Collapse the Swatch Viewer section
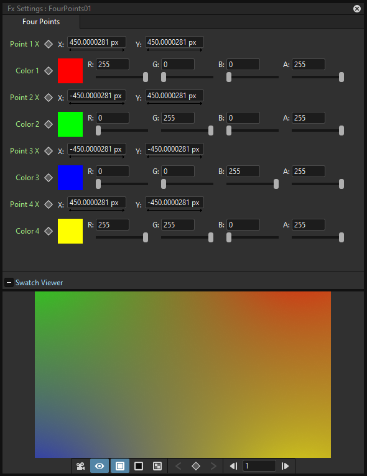Viewport: 367px width, 476px height. click(x=9, y=283)
